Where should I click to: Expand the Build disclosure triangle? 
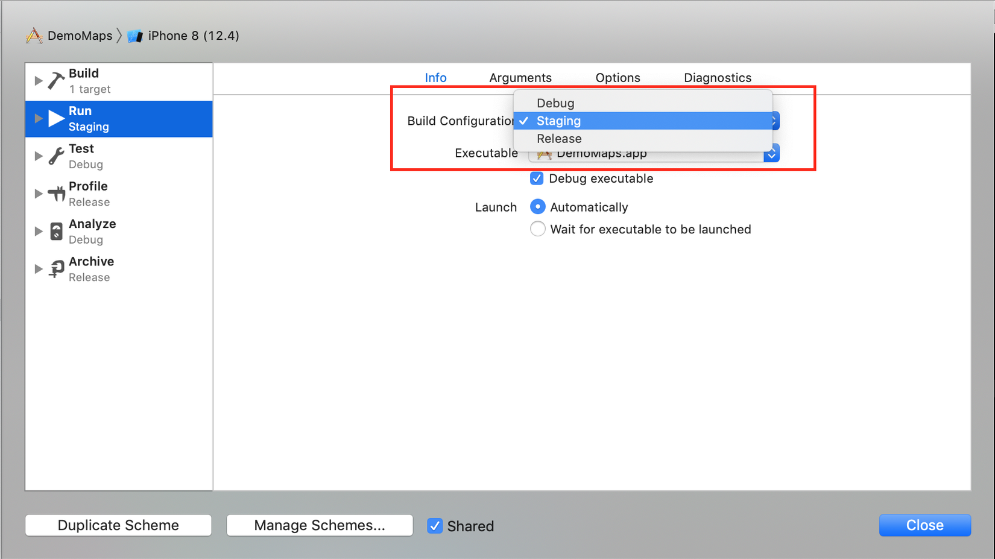pos(38,81)
